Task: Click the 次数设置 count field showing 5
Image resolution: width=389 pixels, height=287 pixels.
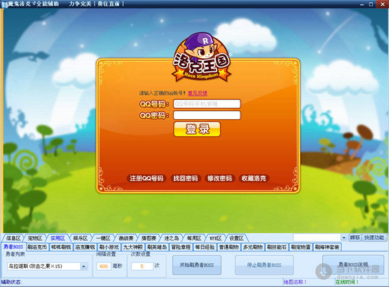Action: (x=142, y=266)
